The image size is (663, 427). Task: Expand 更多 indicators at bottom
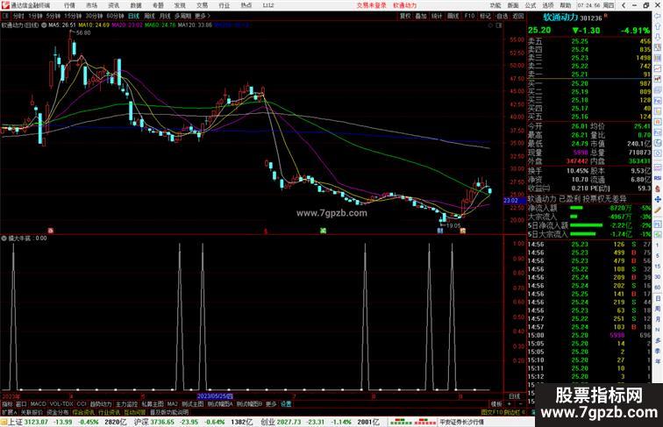(271, 404)
